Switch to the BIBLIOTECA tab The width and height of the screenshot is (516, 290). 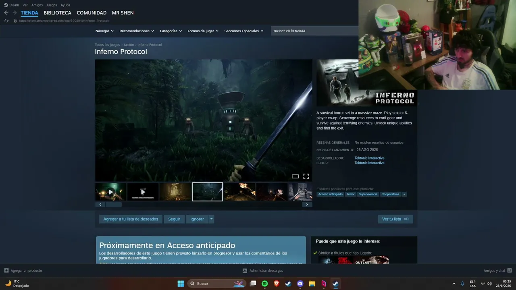pyautogui.click(x=57, y=13)
